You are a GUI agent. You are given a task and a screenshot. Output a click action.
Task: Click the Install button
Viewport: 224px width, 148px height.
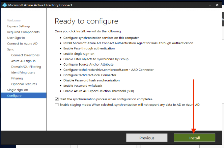point(194,138)
